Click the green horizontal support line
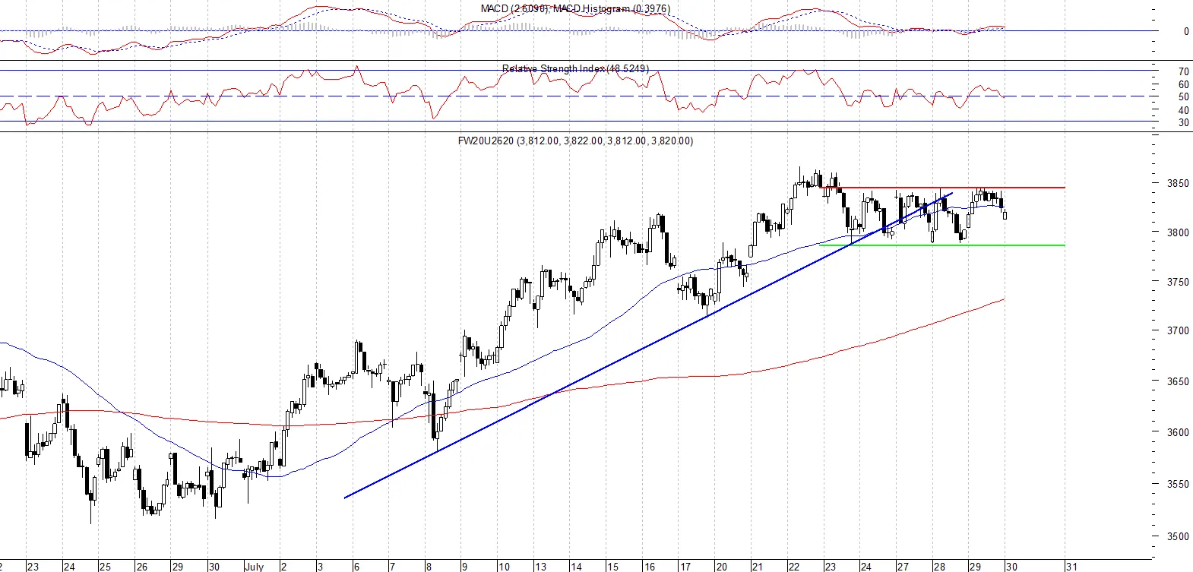Image resolution: width=1193 pixels, height=572 pixels. 942,245
